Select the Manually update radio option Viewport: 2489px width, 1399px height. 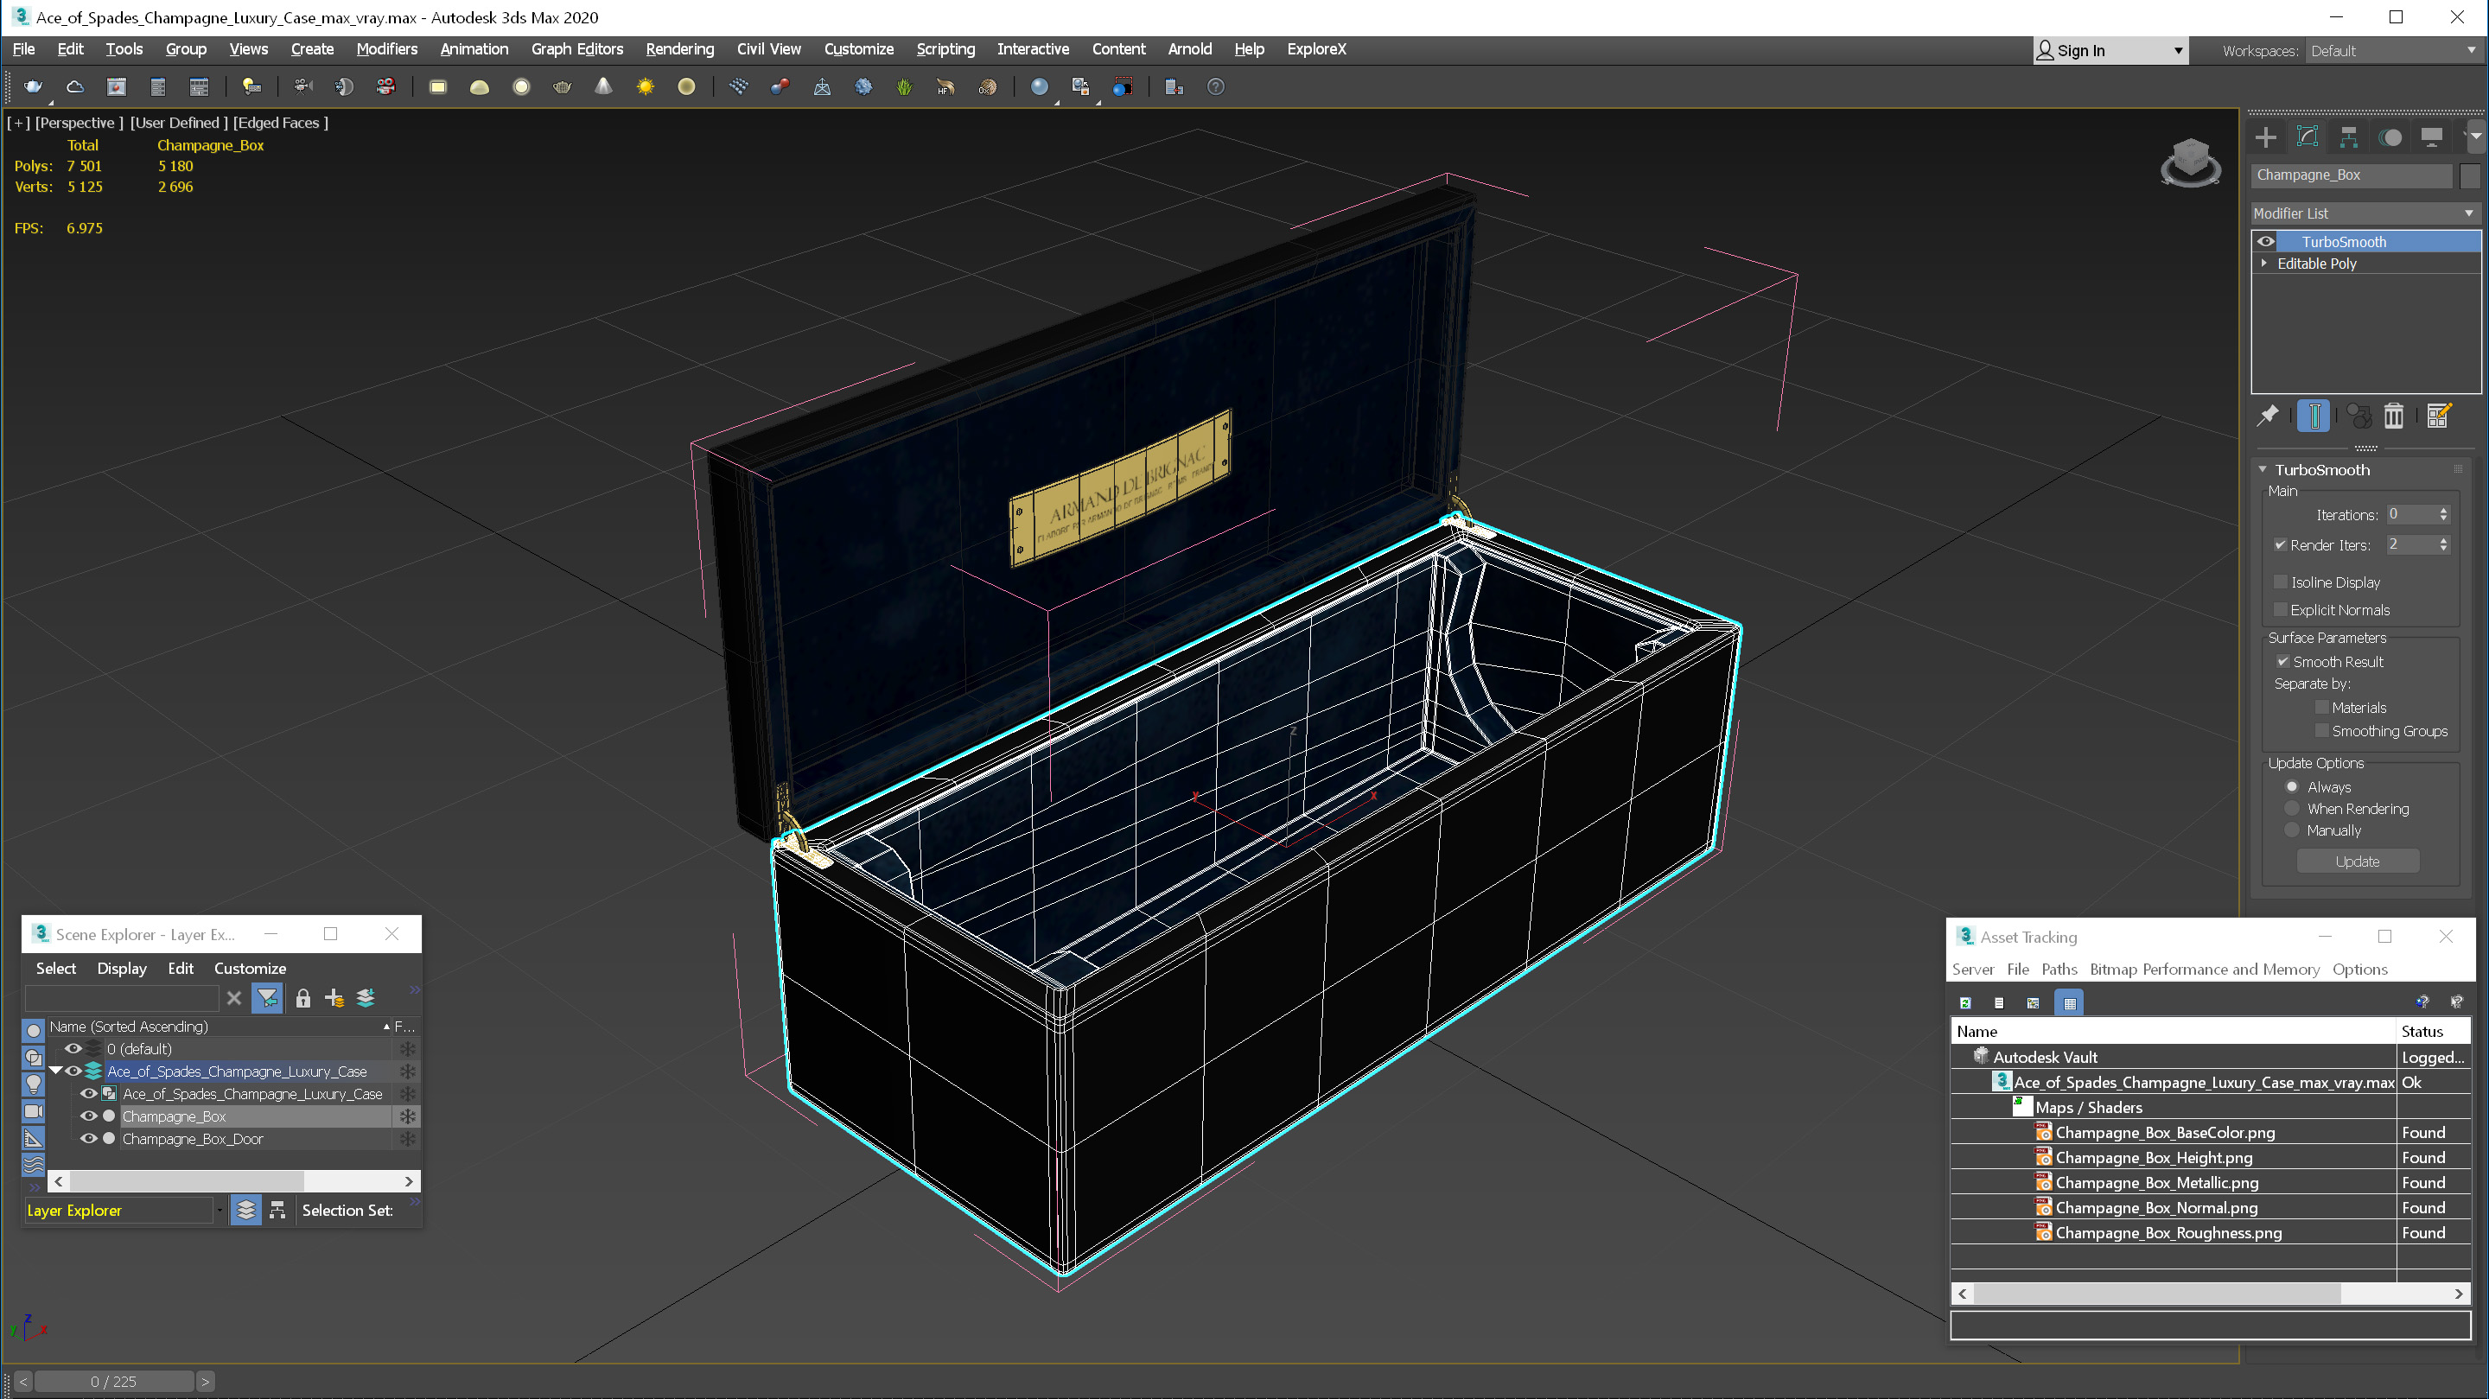2292,830
